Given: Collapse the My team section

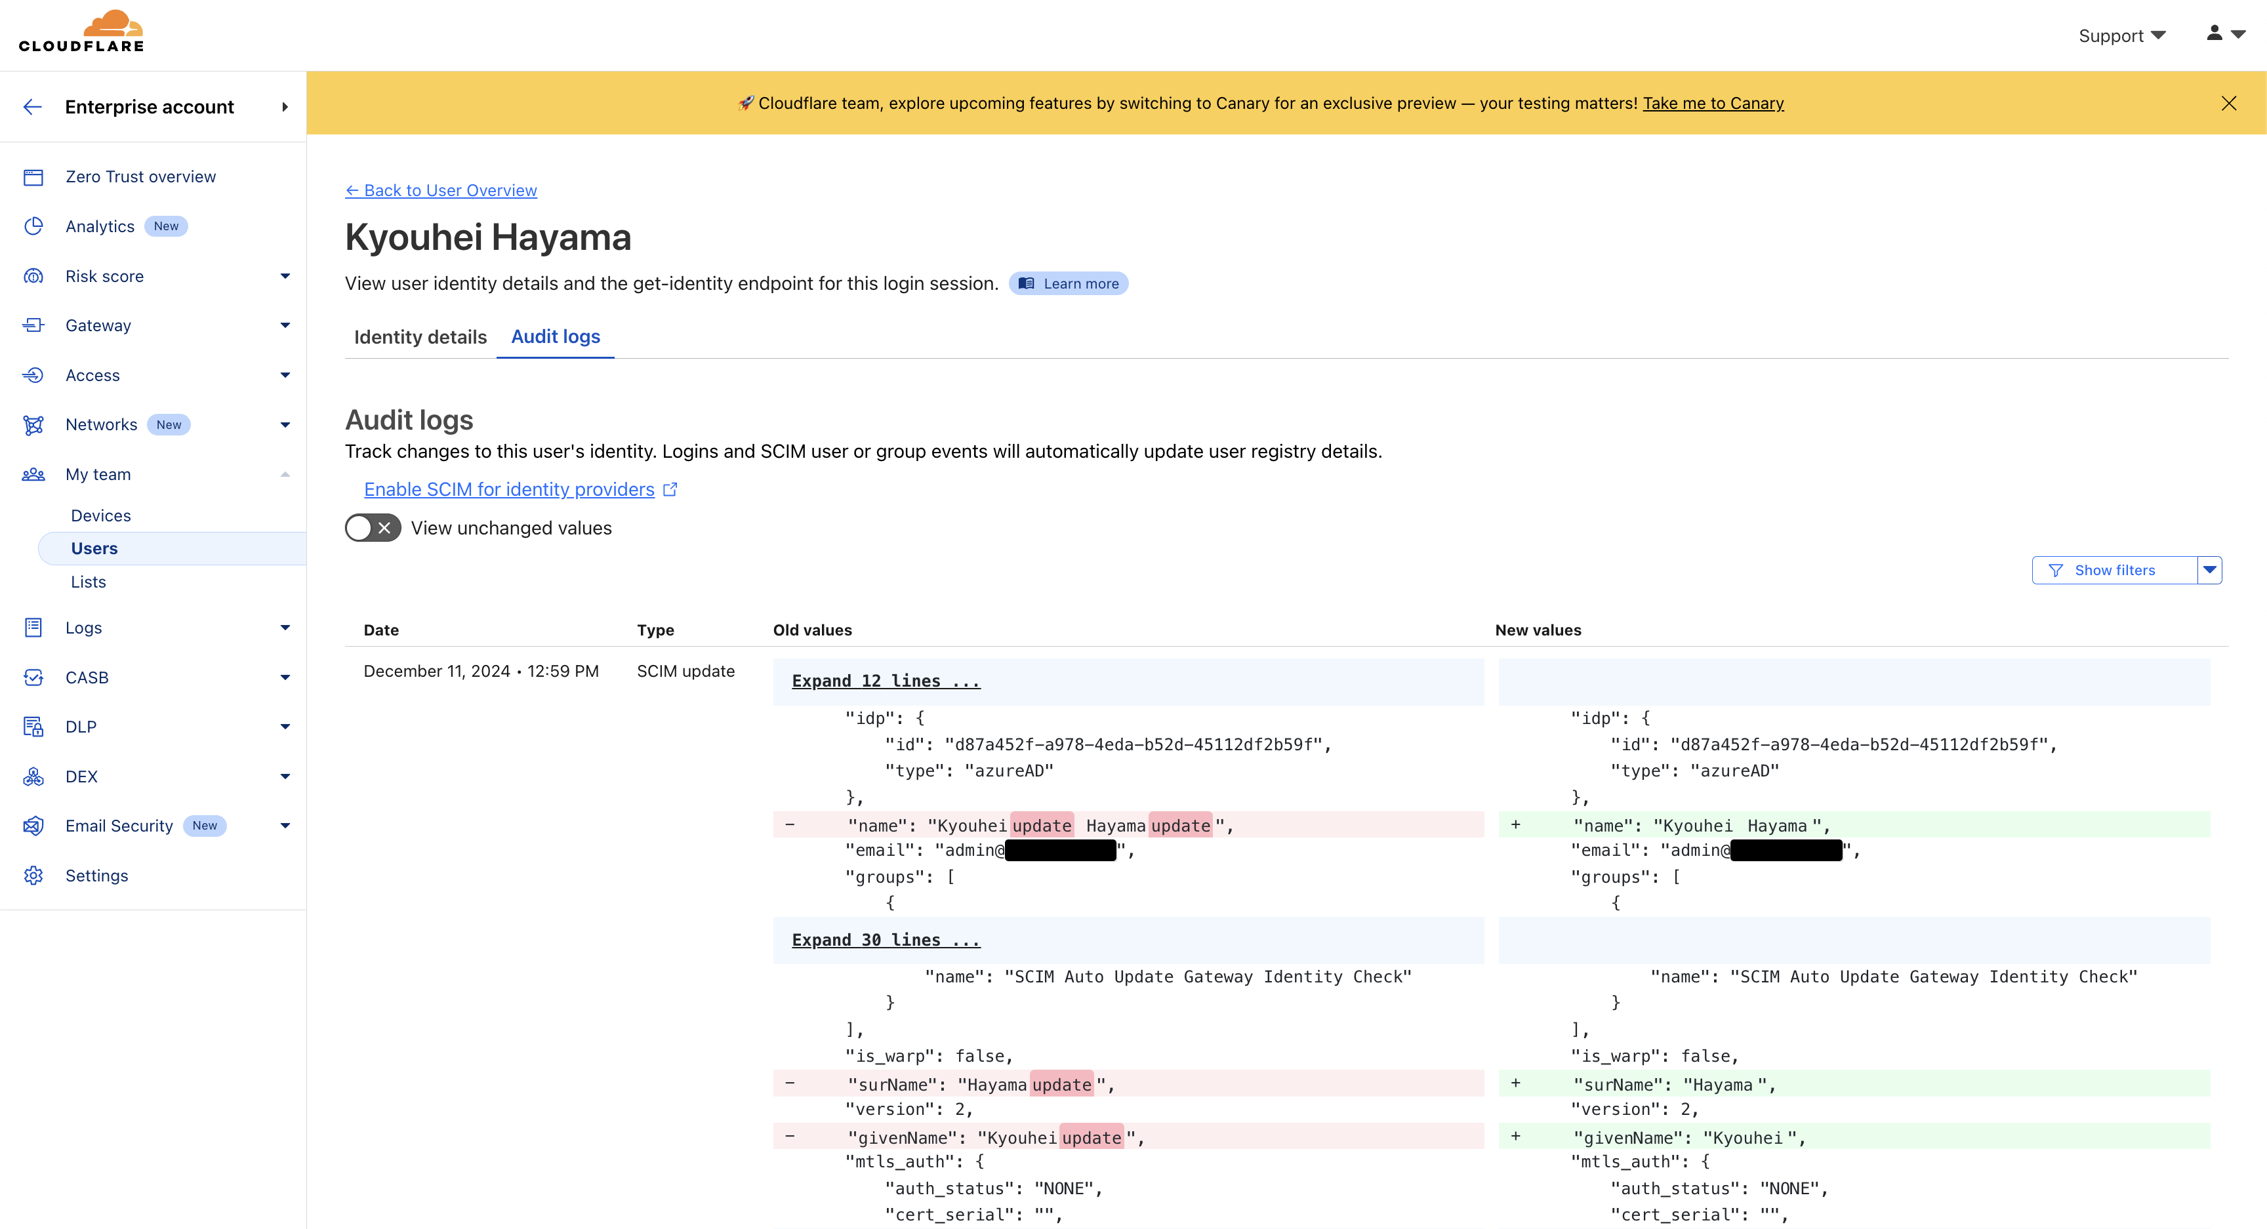Looking at the screenshot, I should [x=284, y=474].
